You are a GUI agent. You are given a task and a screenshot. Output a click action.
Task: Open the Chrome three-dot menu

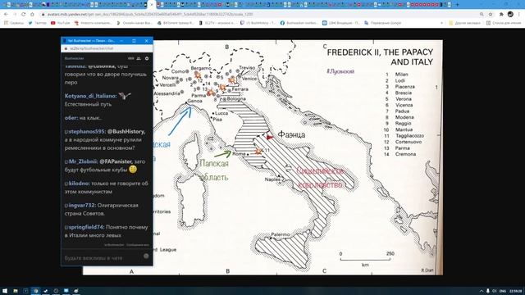click(x=519, y=15)
